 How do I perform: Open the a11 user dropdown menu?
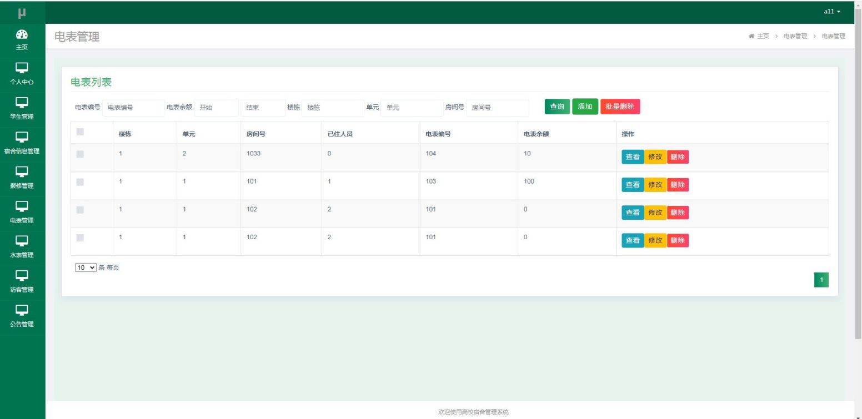[x=832, y=12]
